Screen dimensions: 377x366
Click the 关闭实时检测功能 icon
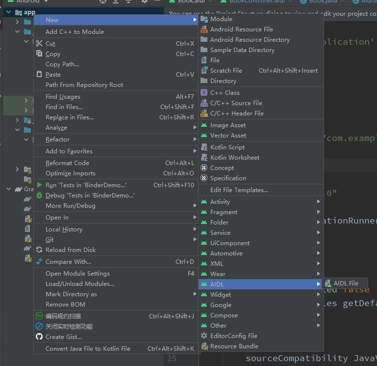pos(39,326)
